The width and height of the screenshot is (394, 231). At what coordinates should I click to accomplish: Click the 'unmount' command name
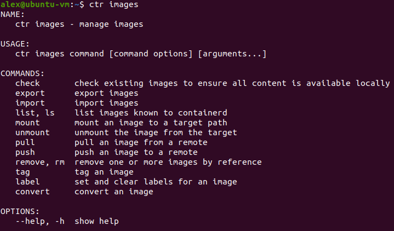(x=32, y=132)
